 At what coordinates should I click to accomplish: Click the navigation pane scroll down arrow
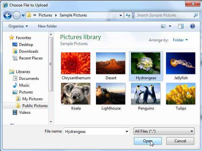click(x=51, y=122)
